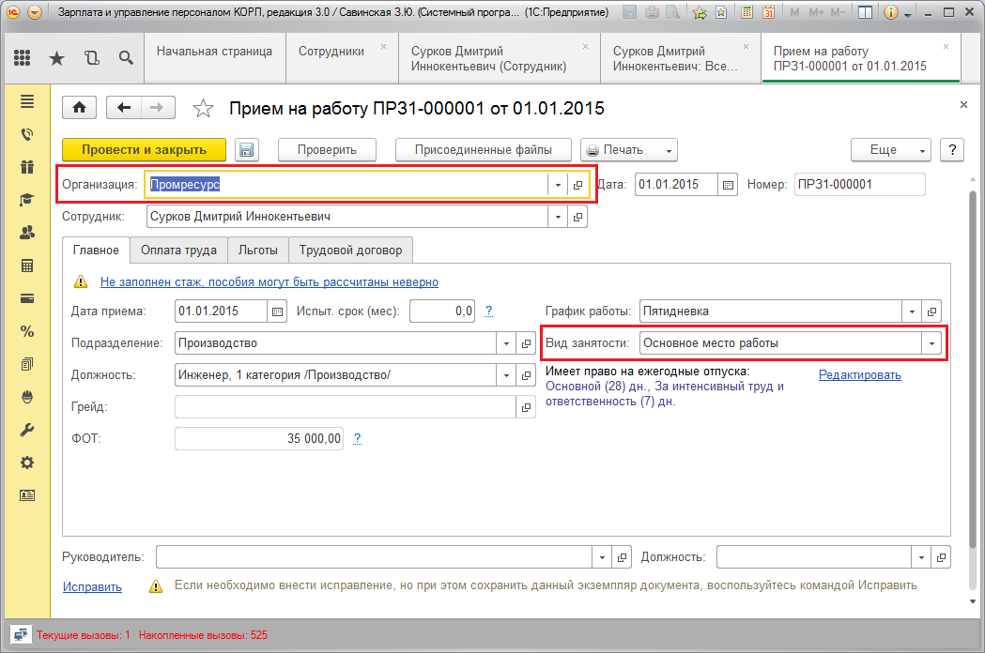Screen dimensions: 985x653
Task: Select the Главное tab
Action: pyautogui.click(x=96, y=250)
